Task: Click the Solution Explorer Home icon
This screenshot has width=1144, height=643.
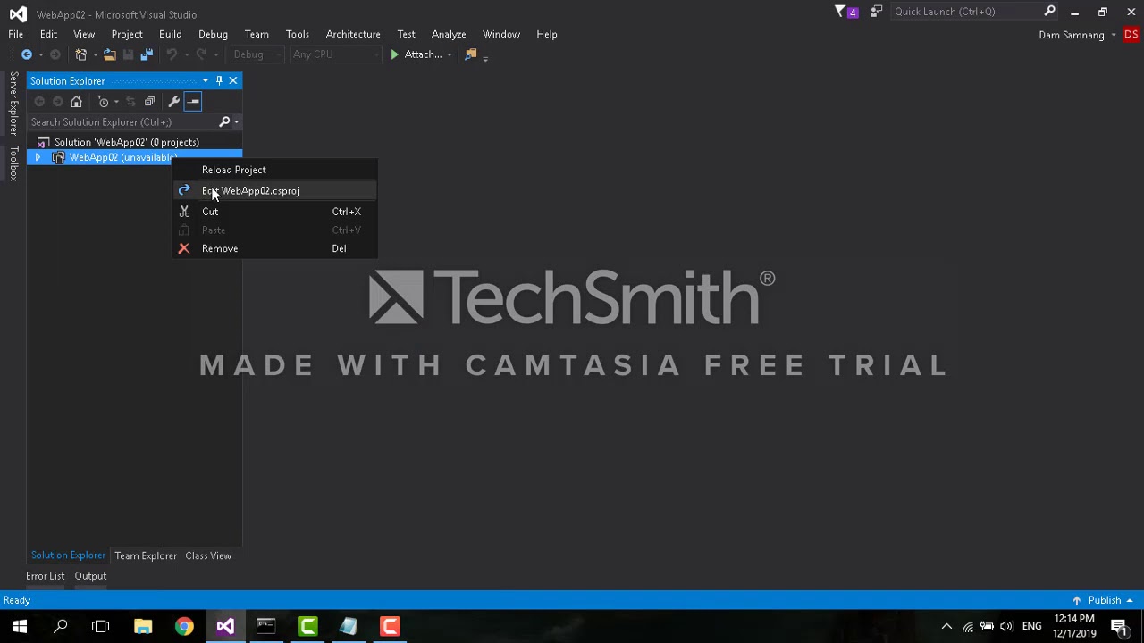Action: click(x=76, y=102)
